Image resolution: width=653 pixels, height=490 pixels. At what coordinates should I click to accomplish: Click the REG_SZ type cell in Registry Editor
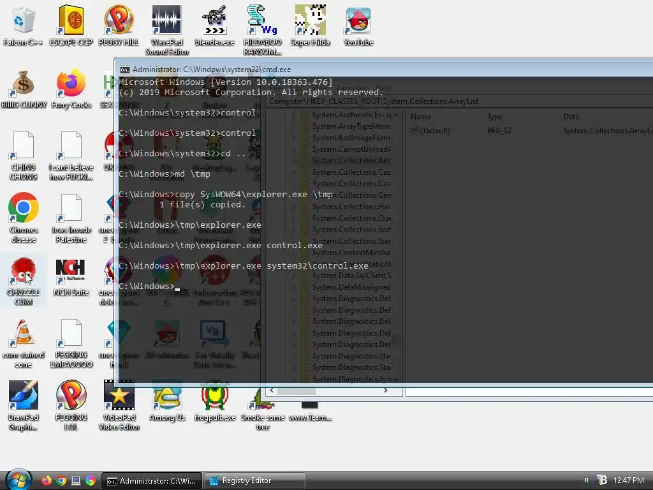[499, 131]
